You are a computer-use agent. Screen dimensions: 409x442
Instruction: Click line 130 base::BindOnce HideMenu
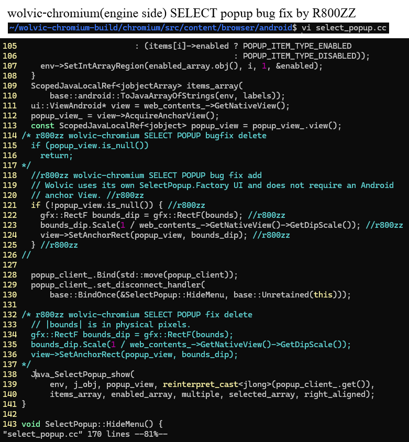(x=200, y=295)
